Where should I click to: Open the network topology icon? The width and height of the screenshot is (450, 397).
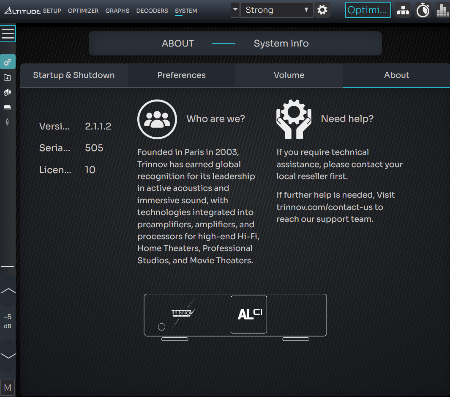[403, 10]
